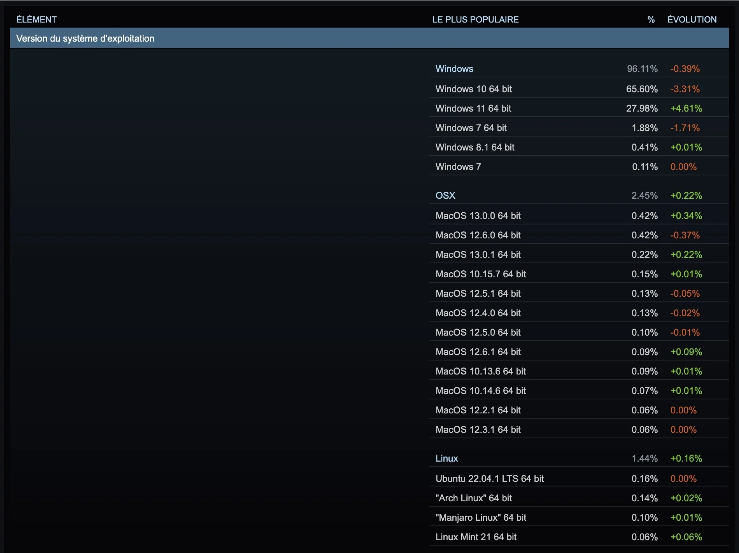The image size is (739, 553).
Task: Click the Windows 11 64 bit row label
Action: pyautogui.click(x=473, y=108)
